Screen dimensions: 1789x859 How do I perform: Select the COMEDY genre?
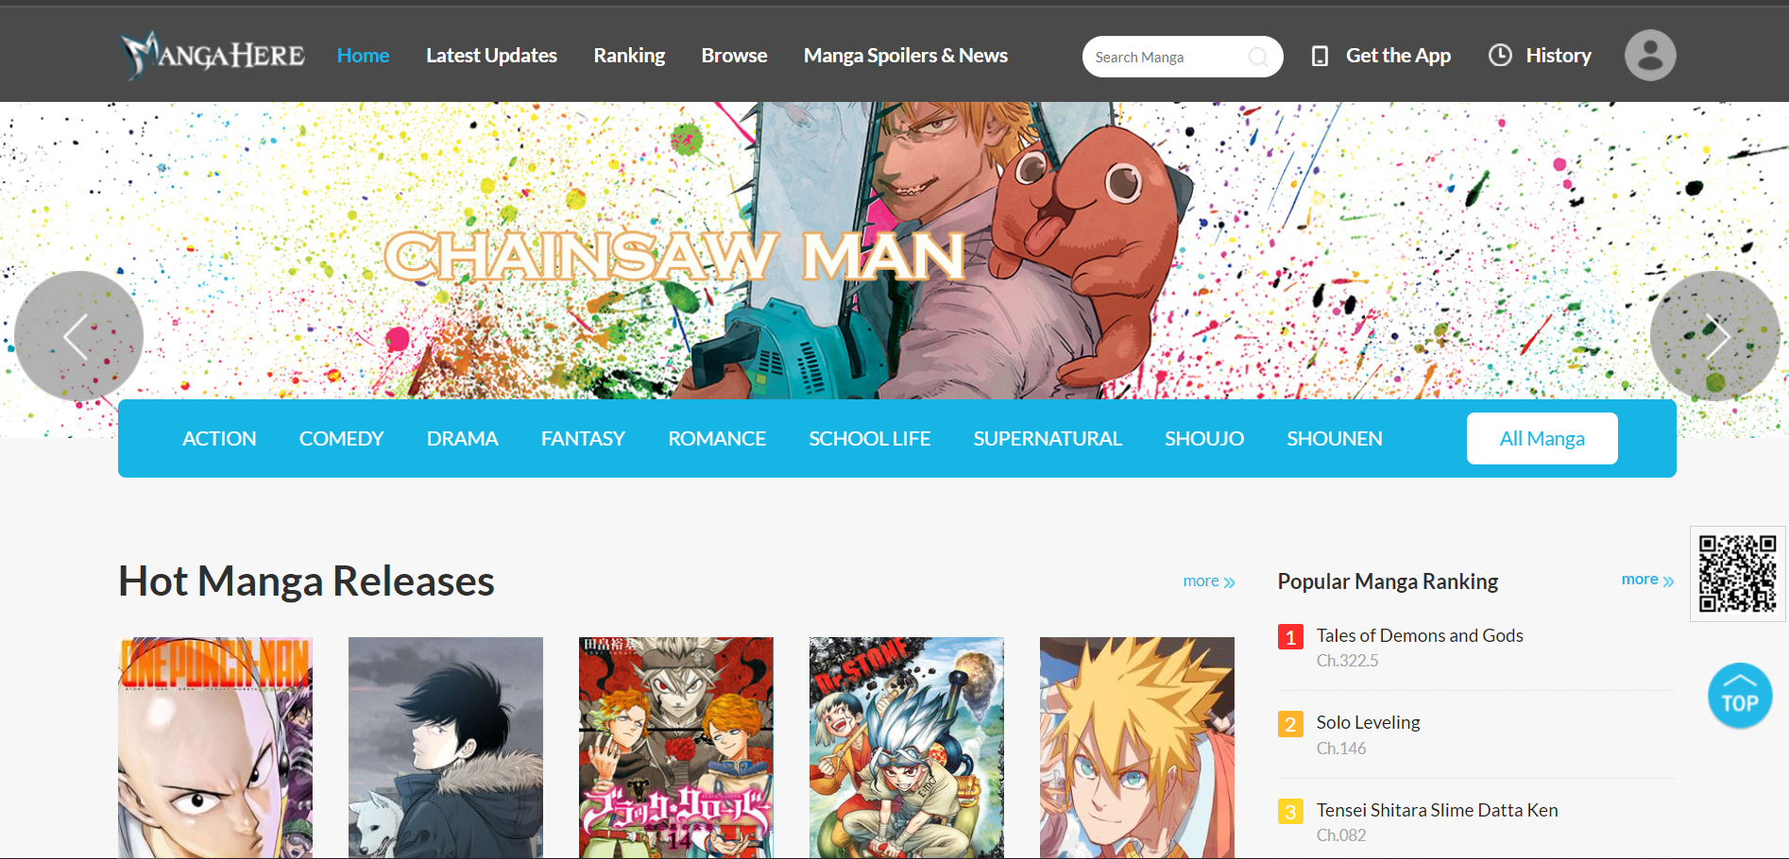point(341,439)
